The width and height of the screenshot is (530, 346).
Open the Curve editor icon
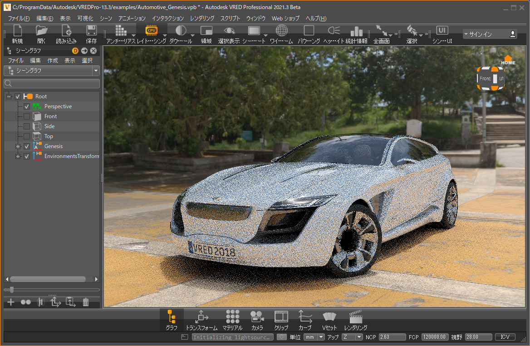pos(305,319)
